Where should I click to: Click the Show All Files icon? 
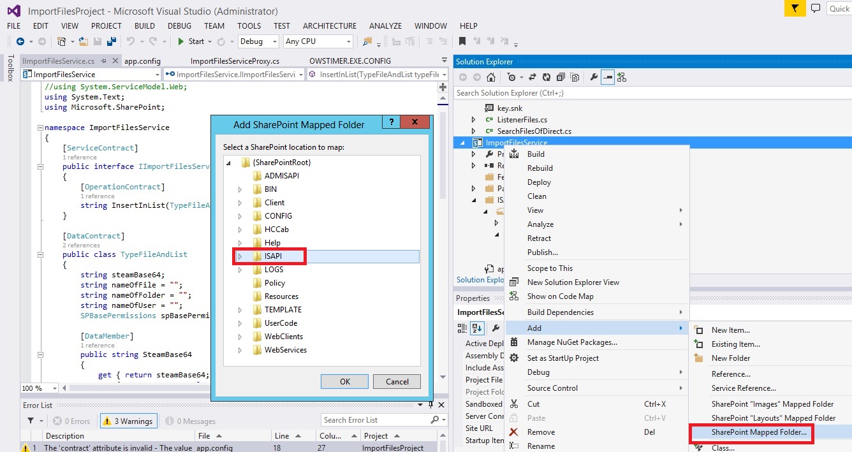click(575, 77)
